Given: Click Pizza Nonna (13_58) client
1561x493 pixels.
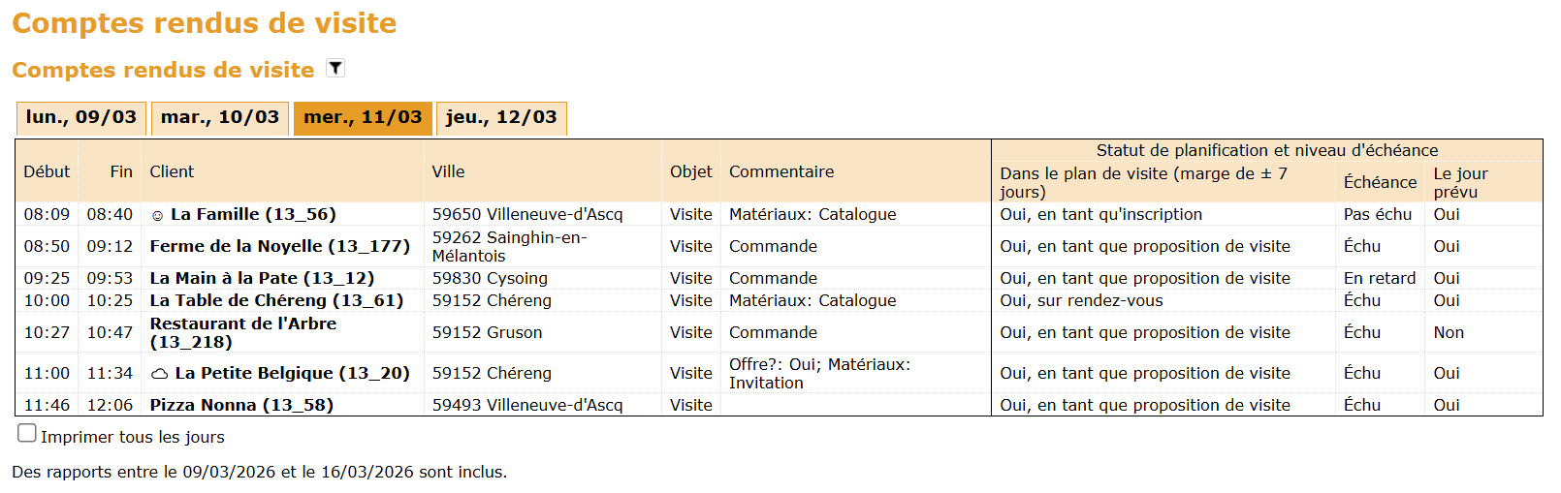Looking at the screenshot, I should 241,405.
